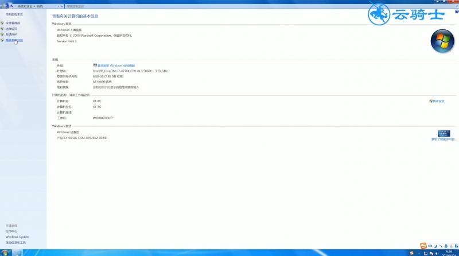Open the 设备管理器 (Device Manager) sidebar link
This screenshot has width=459, height=256.
(13, 23)
